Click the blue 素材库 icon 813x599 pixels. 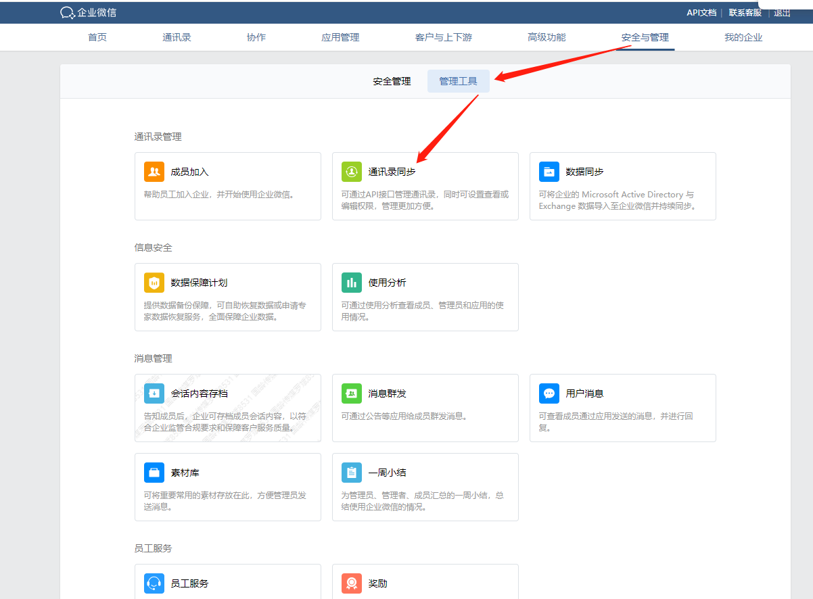point(154,473)
